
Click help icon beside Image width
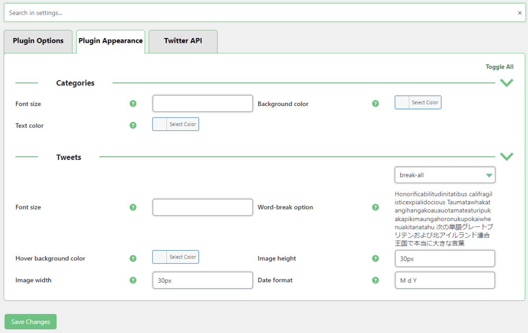133,280
